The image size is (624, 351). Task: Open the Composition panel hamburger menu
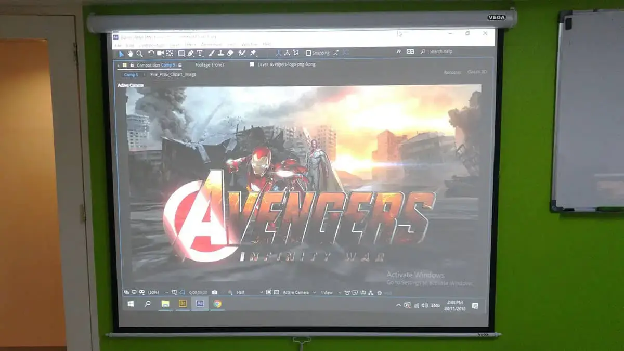click(x=180, y=65)
